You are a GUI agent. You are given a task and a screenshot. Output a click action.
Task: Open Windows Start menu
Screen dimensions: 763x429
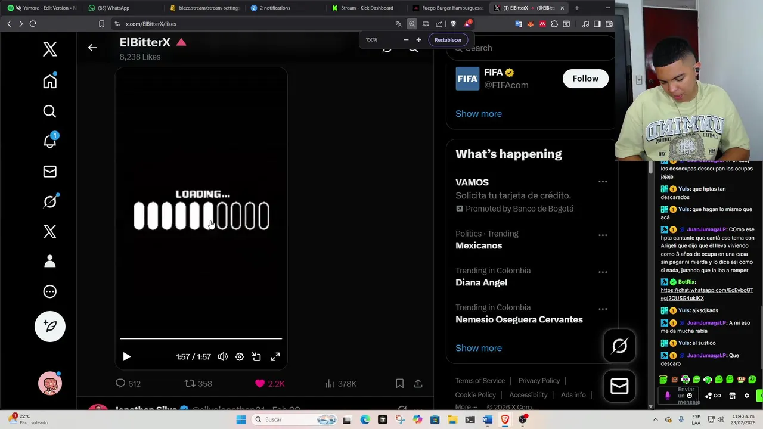(x=241, y=419)
